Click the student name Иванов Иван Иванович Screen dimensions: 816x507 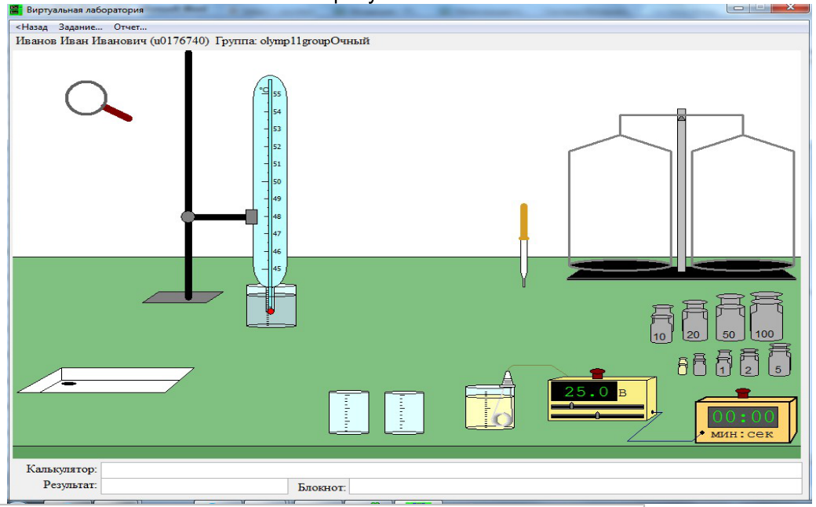(x=81, y=41)
